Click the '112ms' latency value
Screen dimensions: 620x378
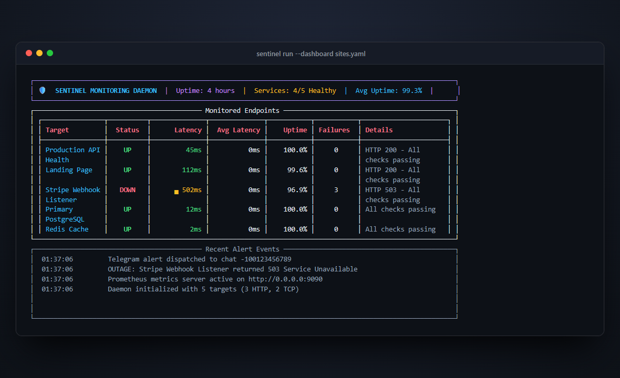pyautogui.click(x=192, y=170)
